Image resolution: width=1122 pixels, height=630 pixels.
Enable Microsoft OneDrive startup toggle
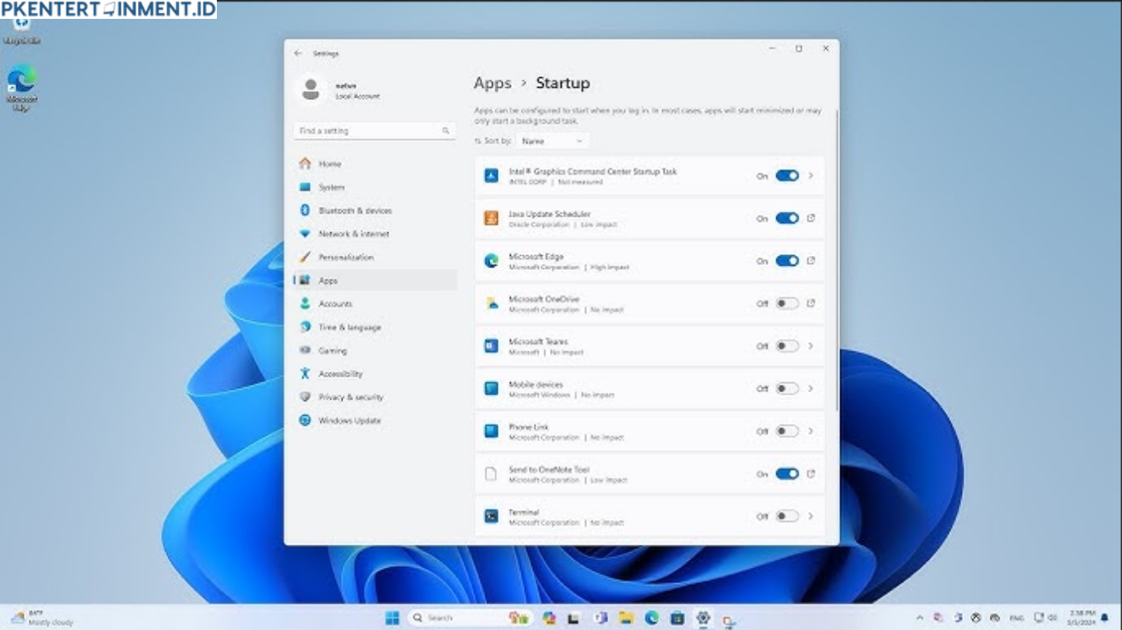[x=787, y=304]
